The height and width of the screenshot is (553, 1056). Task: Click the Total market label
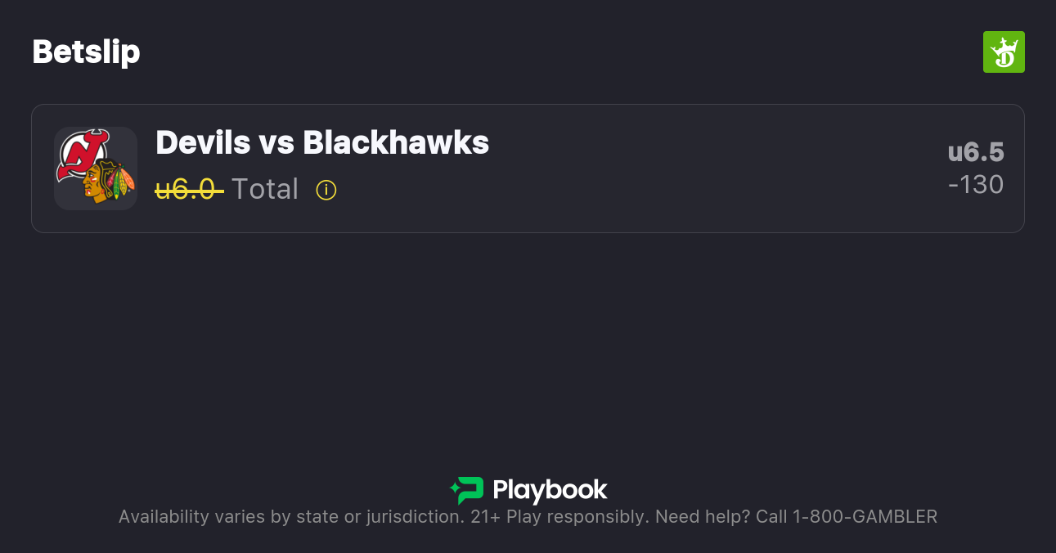(265, 189)
